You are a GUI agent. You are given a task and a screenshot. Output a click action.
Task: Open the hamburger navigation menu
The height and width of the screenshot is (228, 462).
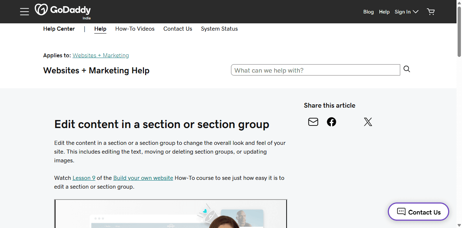[24, 12]
